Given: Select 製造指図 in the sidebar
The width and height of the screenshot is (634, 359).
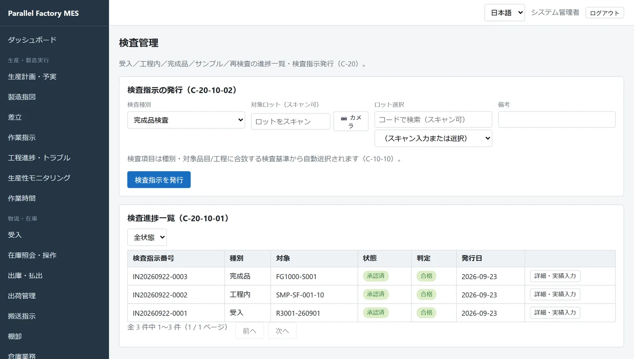Looking at the screenshot, I should point(22,97).
